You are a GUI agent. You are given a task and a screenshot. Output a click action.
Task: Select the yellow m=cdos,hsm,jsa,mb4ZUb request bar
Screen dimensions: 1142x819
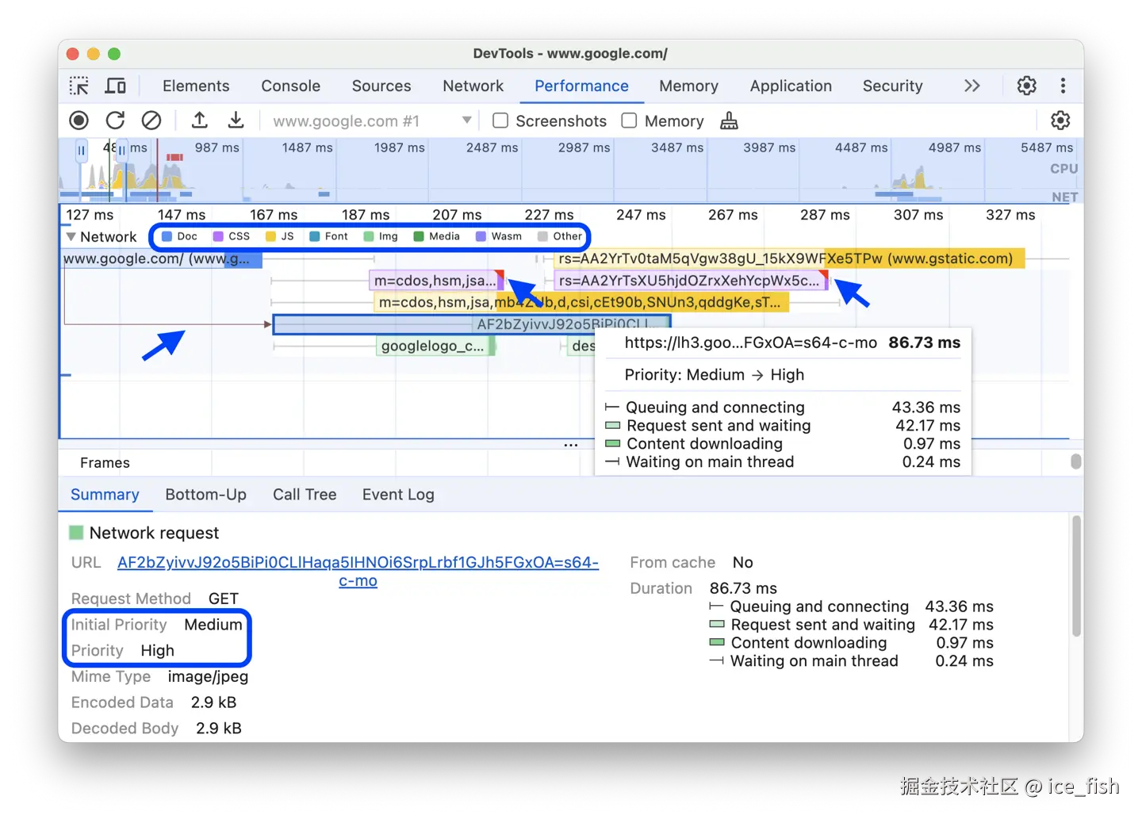(x=582, y=302)
